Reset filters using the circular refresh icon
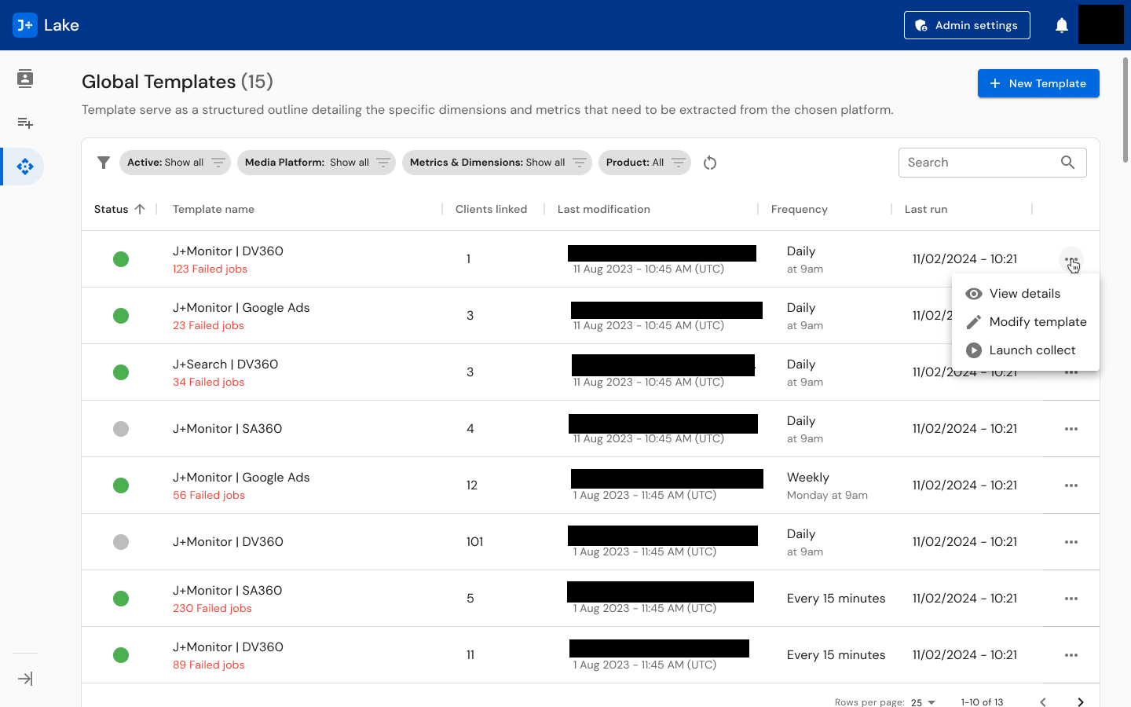The width and height of the screenshot is (1131, 707). click(x=710, y=163)
